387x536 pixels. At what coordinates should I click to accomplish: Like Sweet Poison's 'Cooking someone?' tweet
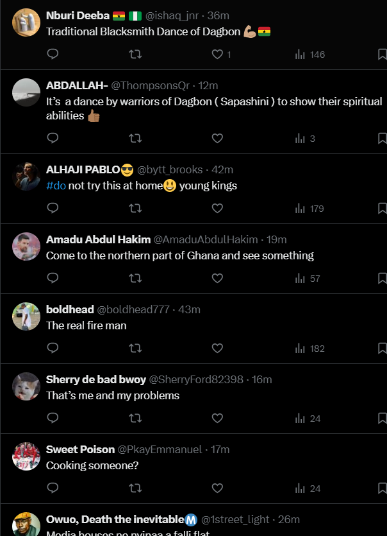pyautogui.click(x=217, y=488)
